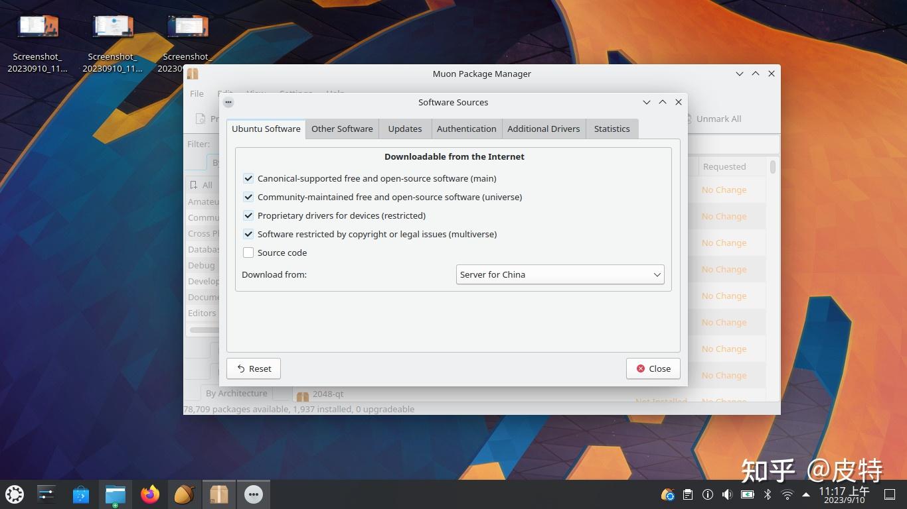
Task: Switch to the Other Software tab
Action: pos(342,129)
